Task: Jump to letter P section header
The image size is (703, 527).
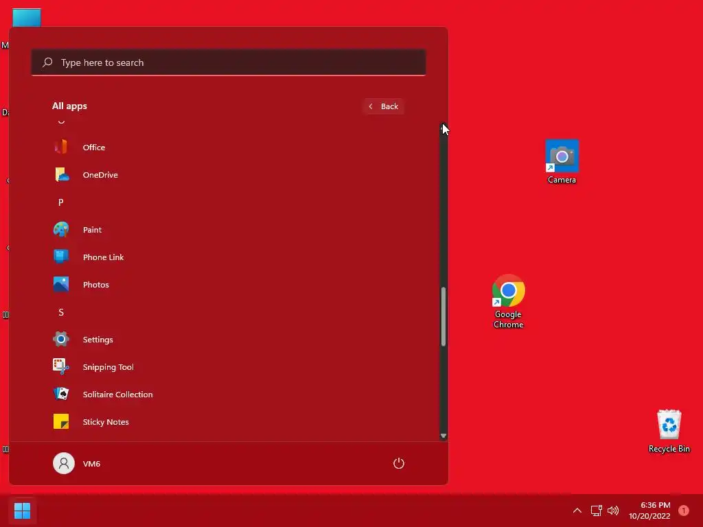Action: (61, 202)
